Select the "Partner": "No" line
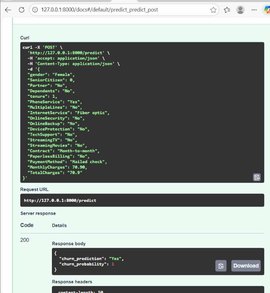270x293 pixels. point(47,85)
